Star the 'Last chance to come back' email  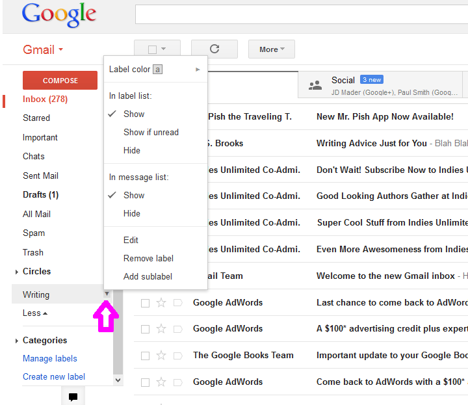pyautogui.click(x=161, y=303)
